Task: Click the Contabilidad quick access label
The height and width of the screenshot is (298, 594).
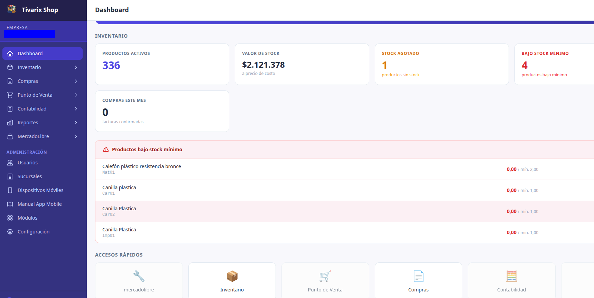Action: 512,290
